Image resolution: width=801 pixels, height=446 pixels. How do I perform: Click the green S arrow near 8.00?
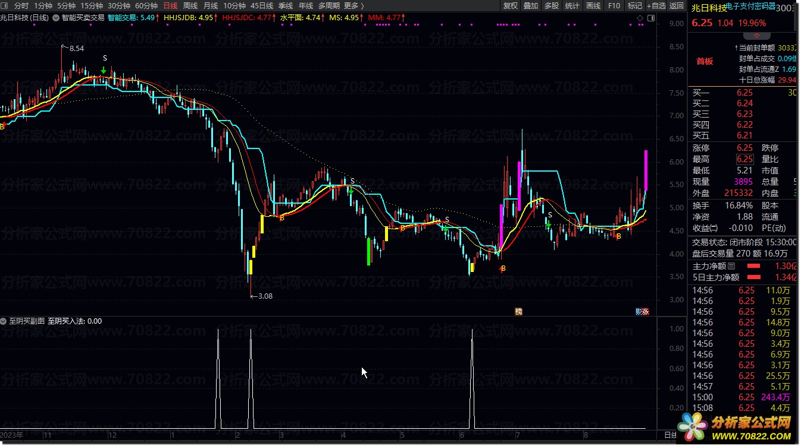pos(104,71)
